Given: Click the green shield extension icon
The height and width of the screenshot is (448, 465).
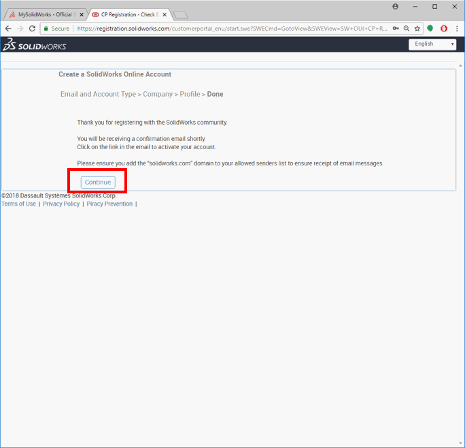Looking at the screenshot, I should coord(430,29).
